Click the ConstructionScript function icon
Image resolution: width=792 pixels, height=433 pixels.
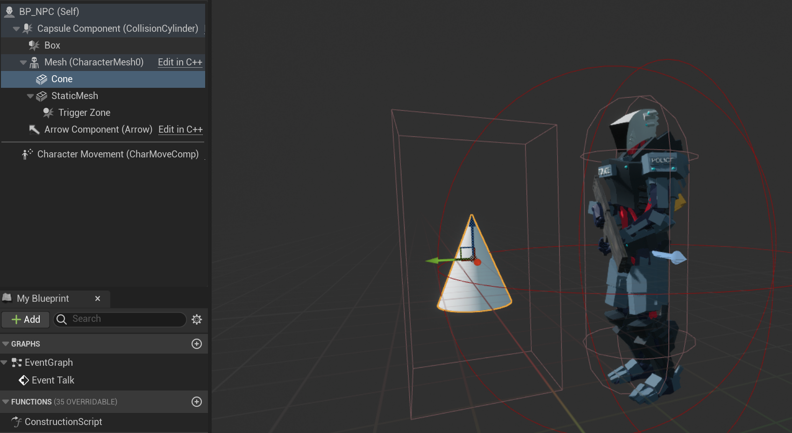(17, 422)
